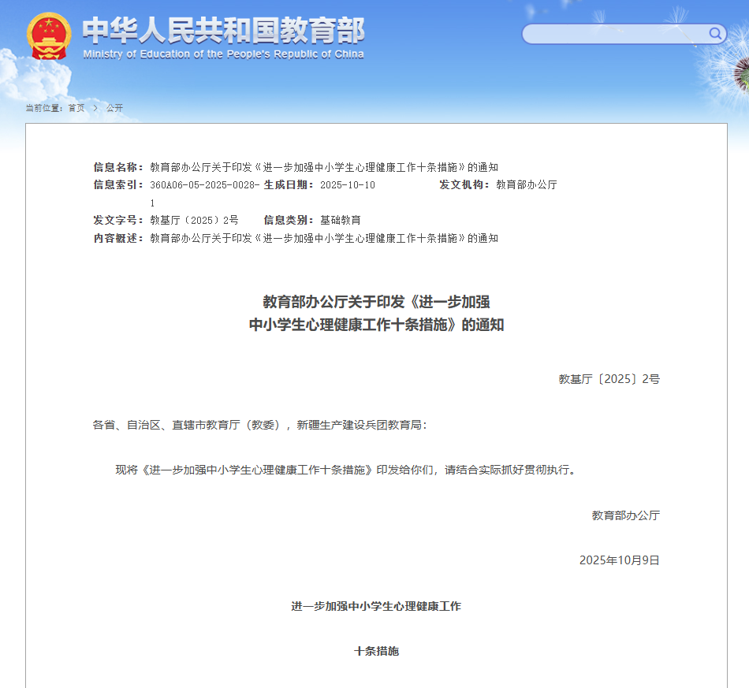Click the right-aligned 教基厅〔2025〕2号 document number

[x=609, y=379]
